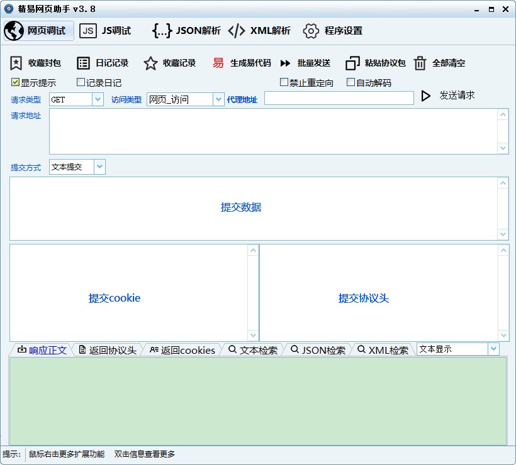Switch to the 返回协议头 tab

[108, 350]
